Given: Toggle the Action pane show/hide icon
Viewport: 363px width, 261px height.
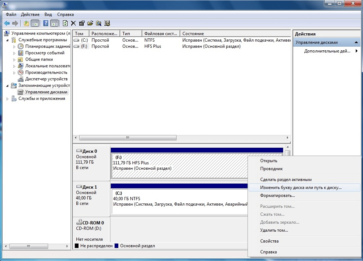Looking at the screenshot, I should click(54, 23).
